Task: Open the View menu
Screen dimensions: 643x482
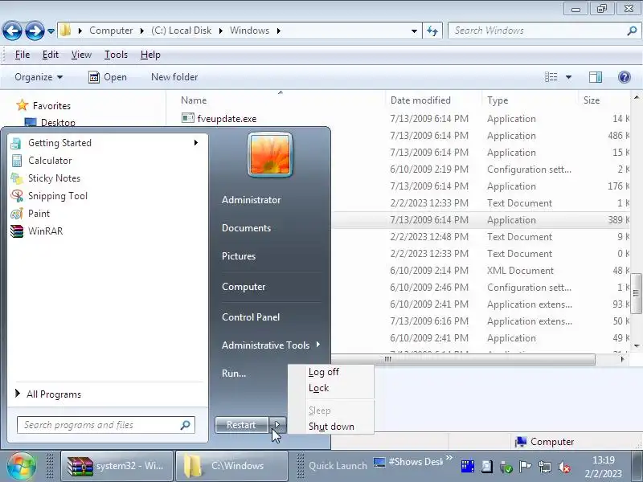Action: pyautogui.click(x=81, y=55)
